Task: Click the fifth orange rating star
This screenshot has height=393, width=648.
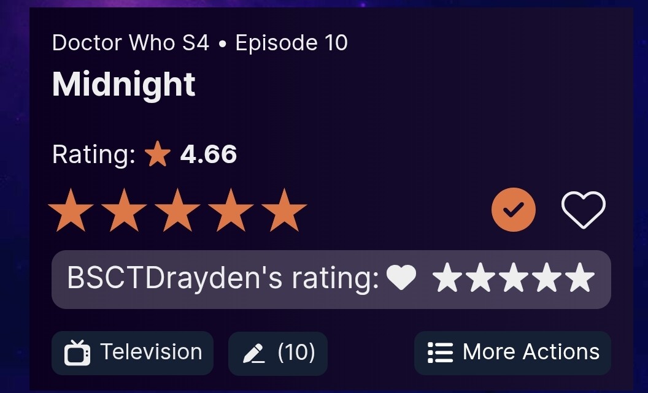Action: (284, 210)
